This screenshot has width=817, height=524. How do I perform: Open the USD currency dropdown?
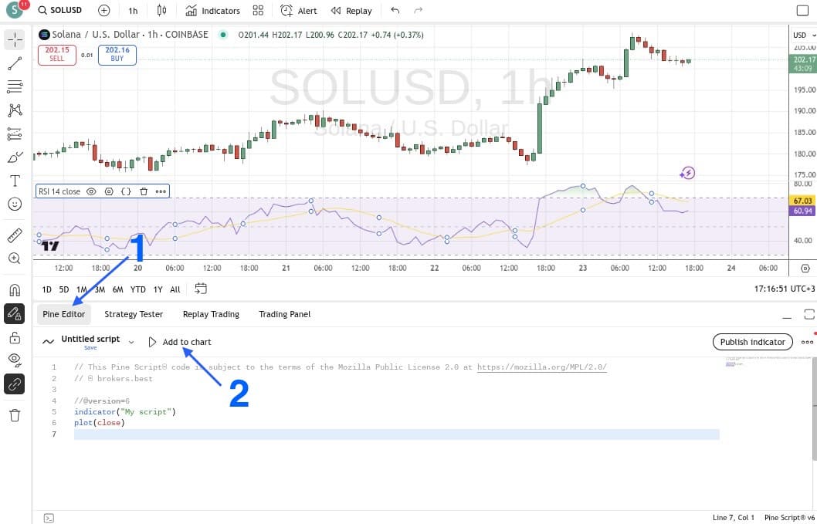pos(803,35)
